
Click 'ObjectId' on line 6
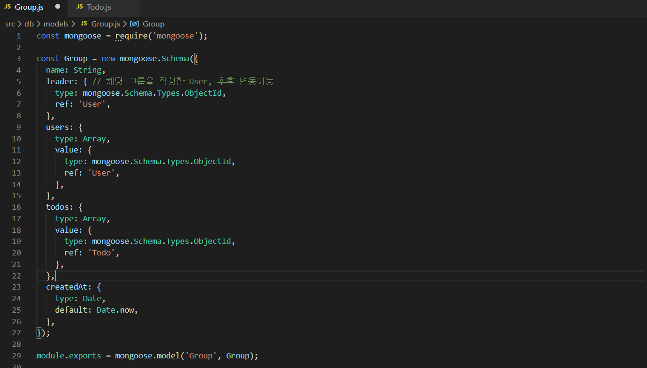(x=203, y=93)
